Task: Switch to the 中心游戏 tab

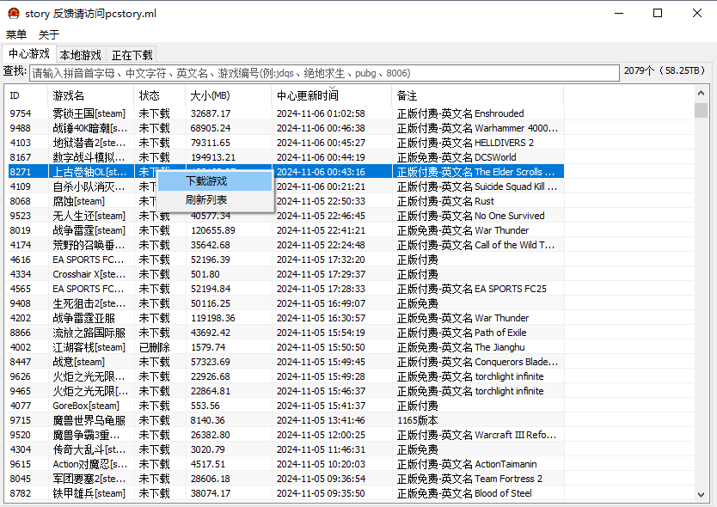Action: coord(29,53)
